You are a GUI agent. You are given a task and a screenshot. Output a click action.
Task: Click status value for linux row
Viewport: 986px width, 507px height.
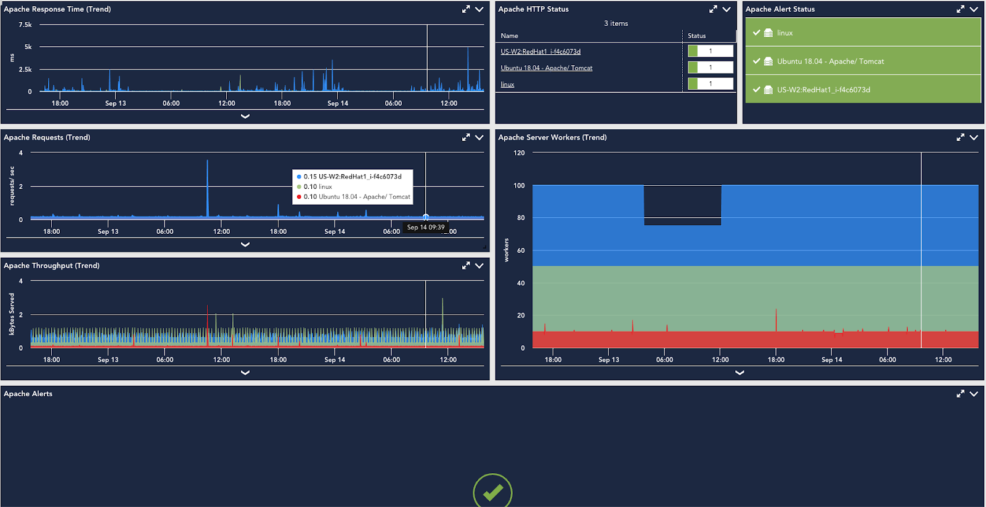coord(711,84)
